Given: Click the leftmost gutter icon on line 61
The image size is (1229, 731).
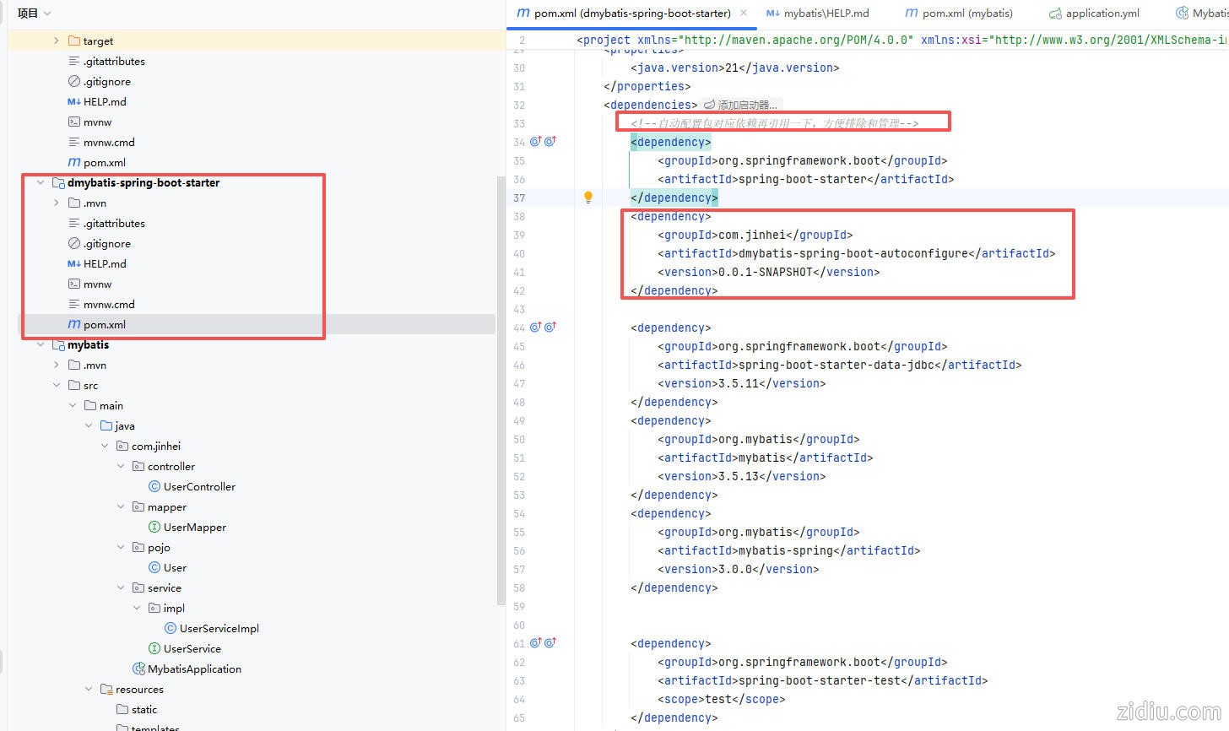Looking at the screenshot, I should 535,643.
